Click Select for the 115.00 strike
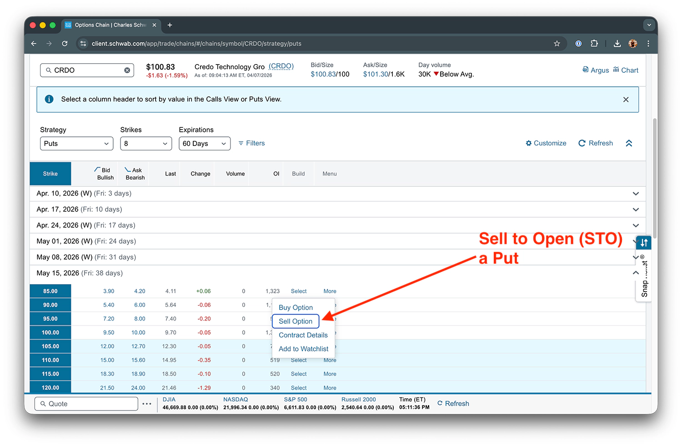The height and width of the screenshot is (446, 682). click(x=299, y=374)
